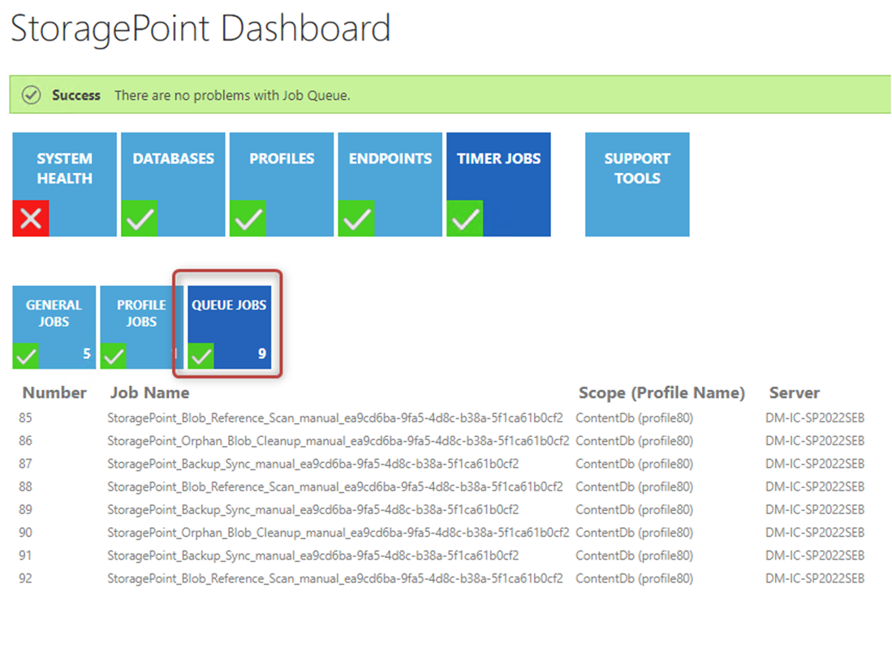
Task: Click the Number column header
Action: pos(54,393)
